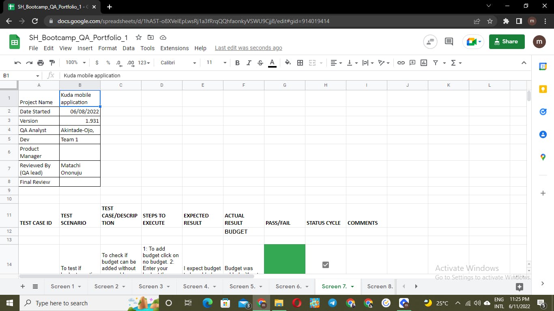Viewport: 554px width, 311px height.
Task: Open Google Maps side panel
Action: (543, 157)
